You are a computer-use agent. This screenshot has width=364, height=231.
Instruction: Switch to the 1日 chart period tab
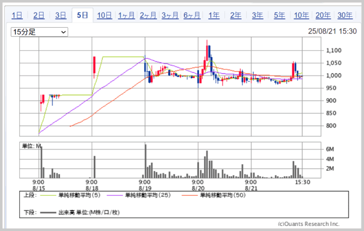(17, 15)
